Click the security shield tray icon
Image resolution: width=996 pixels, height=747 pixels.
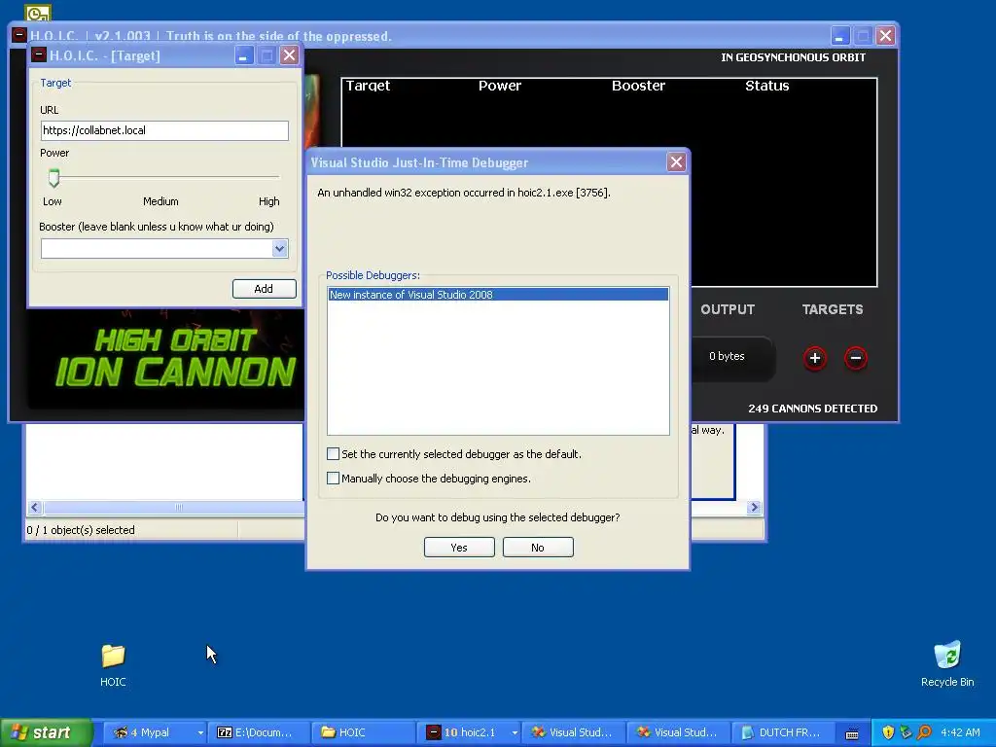point(888,732)
